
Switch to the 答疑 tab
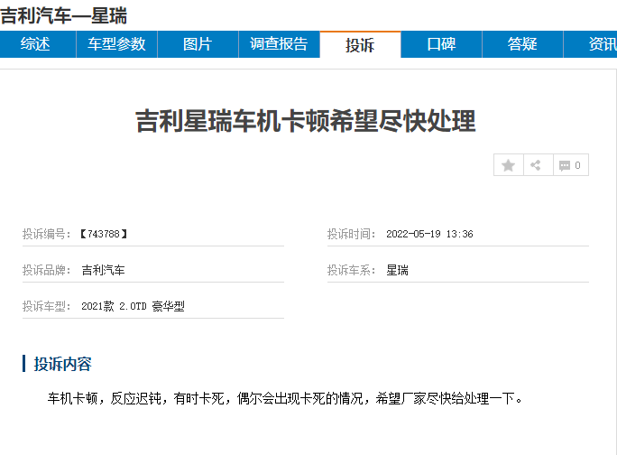pos(522,44)
